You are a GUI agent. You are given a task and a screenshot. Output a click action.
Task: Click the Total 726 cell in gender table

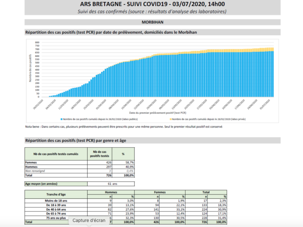pyautogui.click(x=109, y=175)
